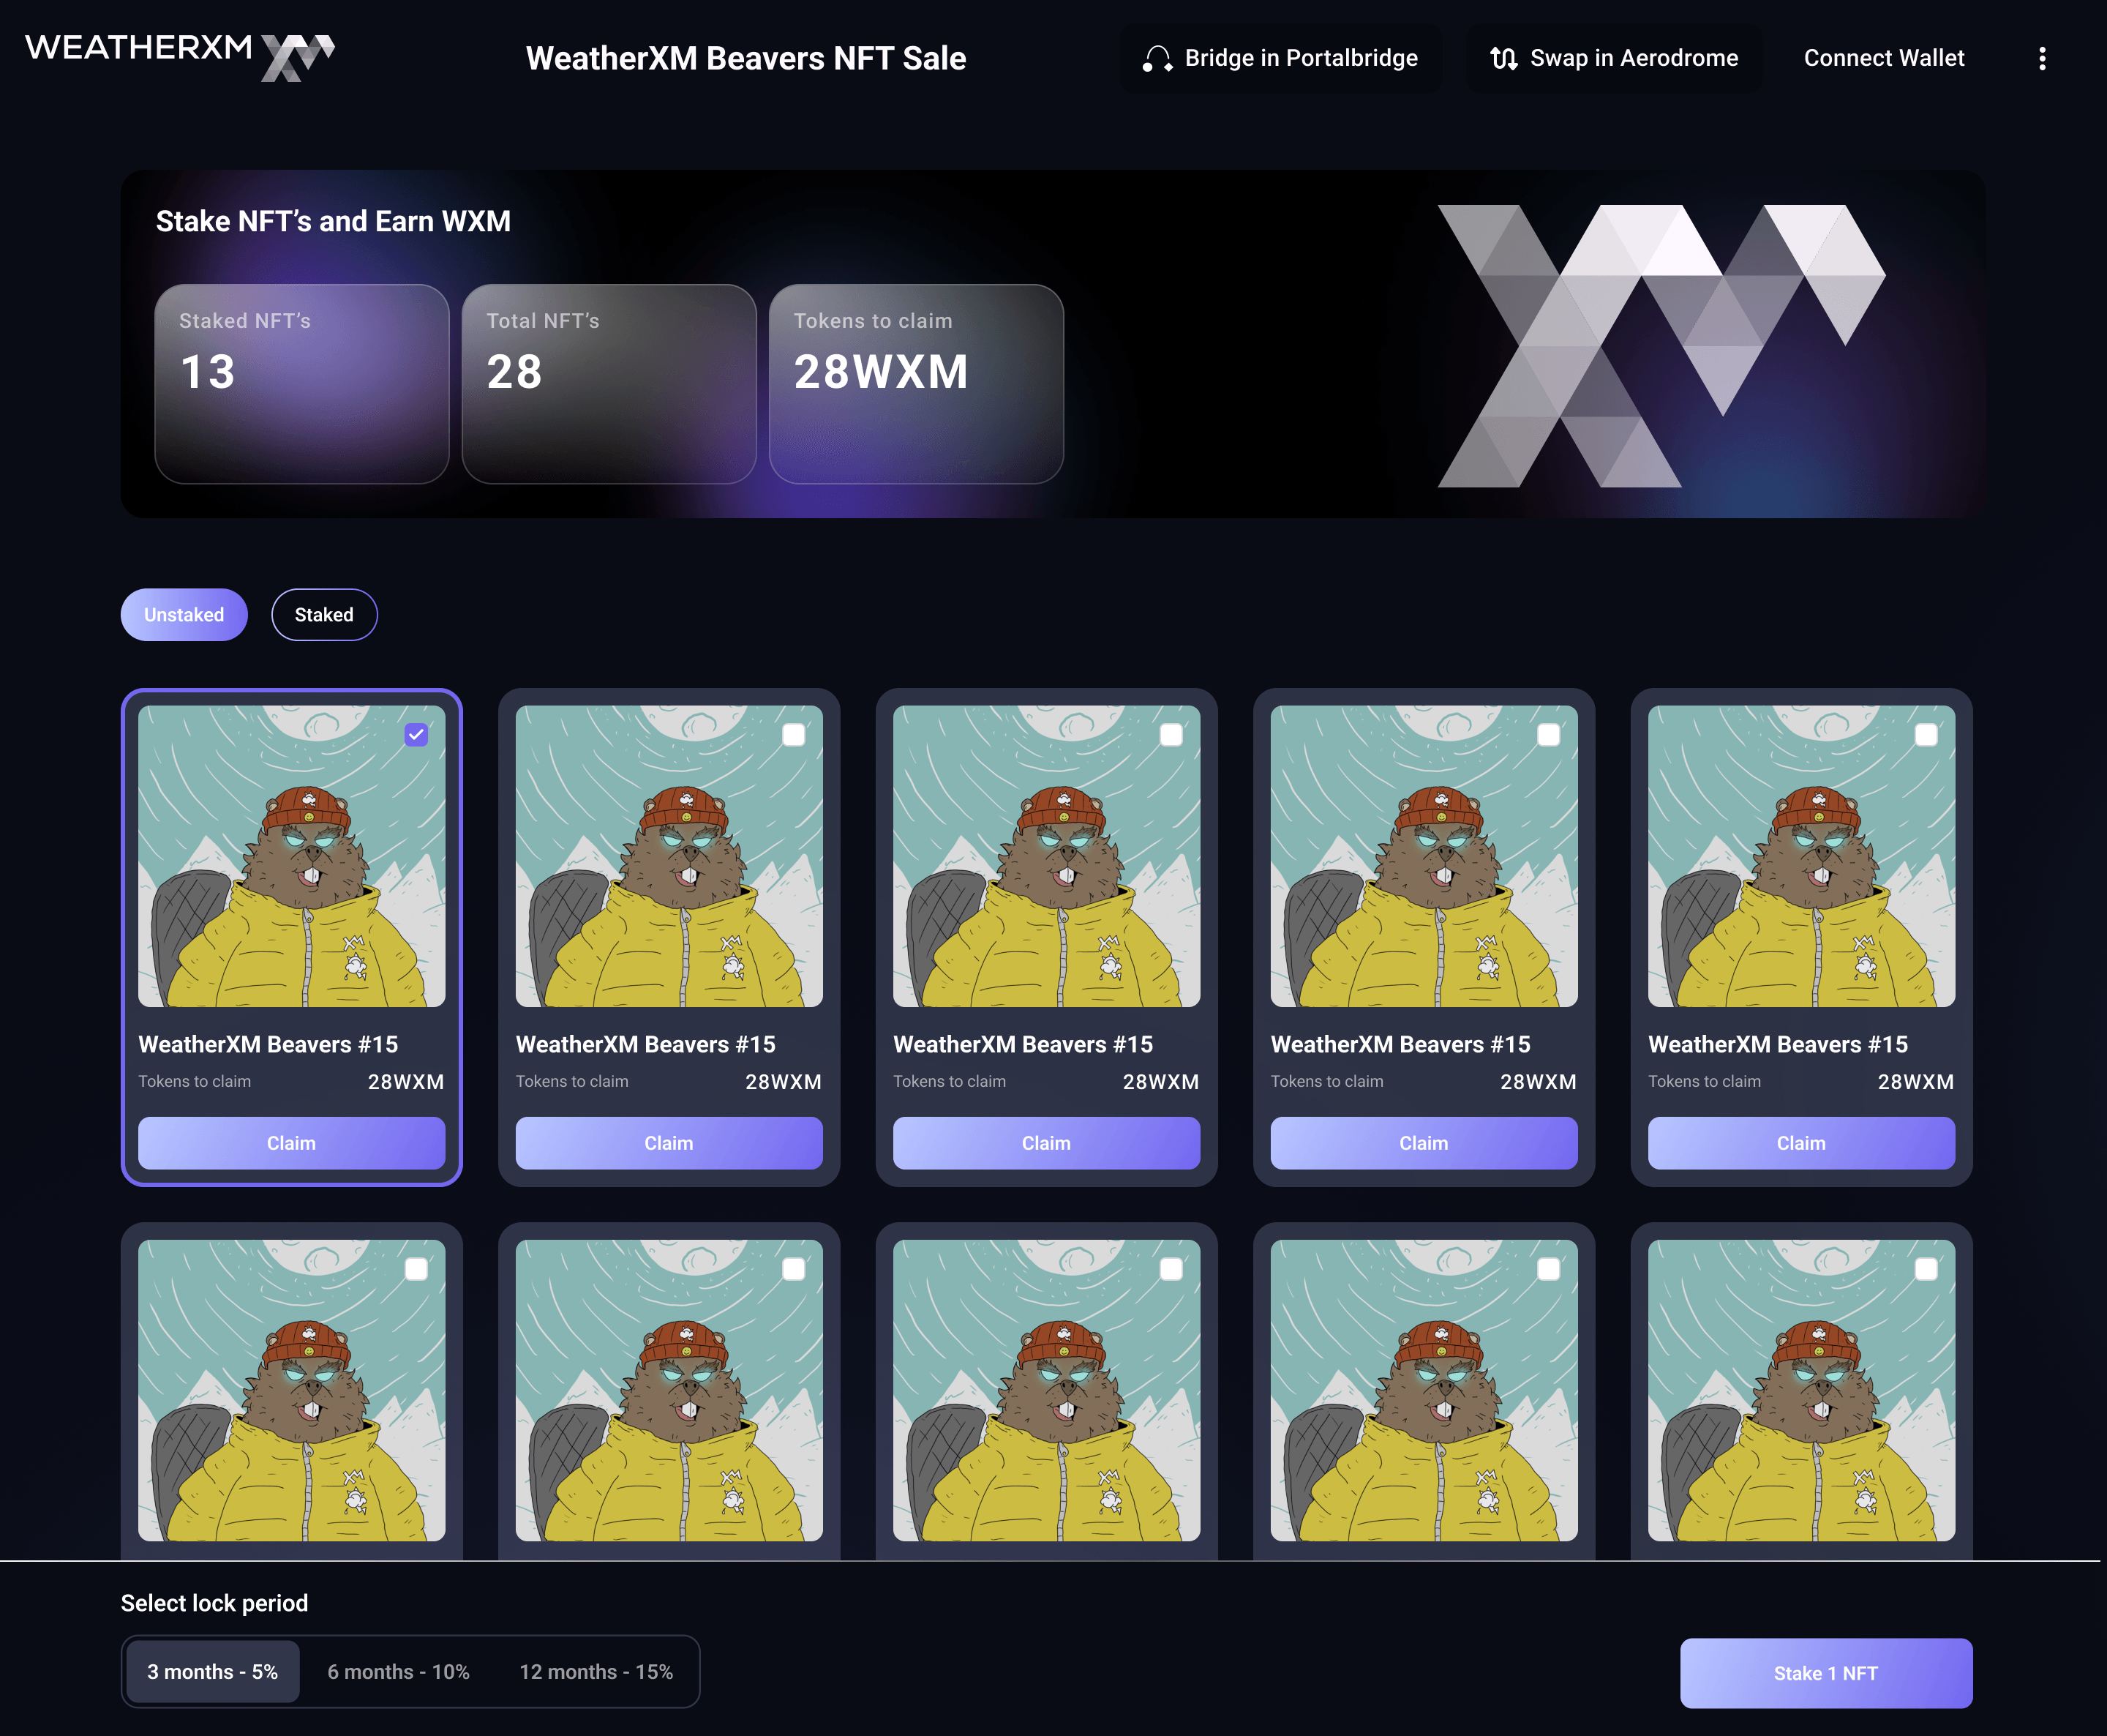Switch to the Staked filter
Image resolution: width=2107 pixels, height=1736 pixels.
(324, 614)
